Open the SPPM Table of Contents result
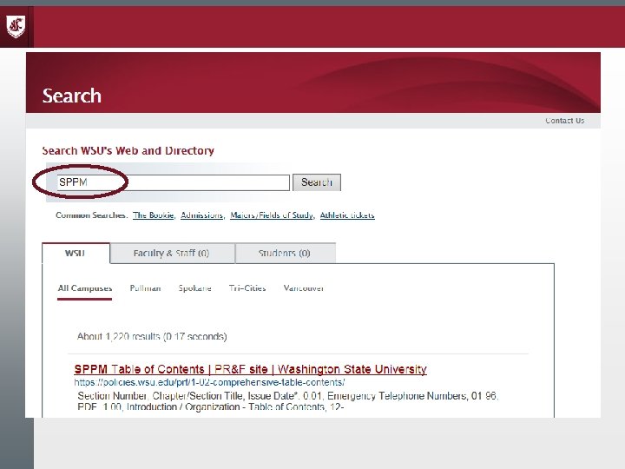This screenshot has height=469, width=625. coord(250,369)
